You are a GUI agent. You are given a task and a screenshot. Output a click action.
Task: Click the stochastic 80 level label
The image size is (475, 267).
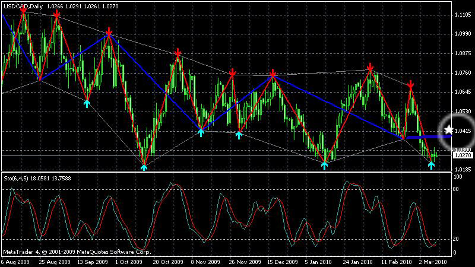[x=455, y=189]
